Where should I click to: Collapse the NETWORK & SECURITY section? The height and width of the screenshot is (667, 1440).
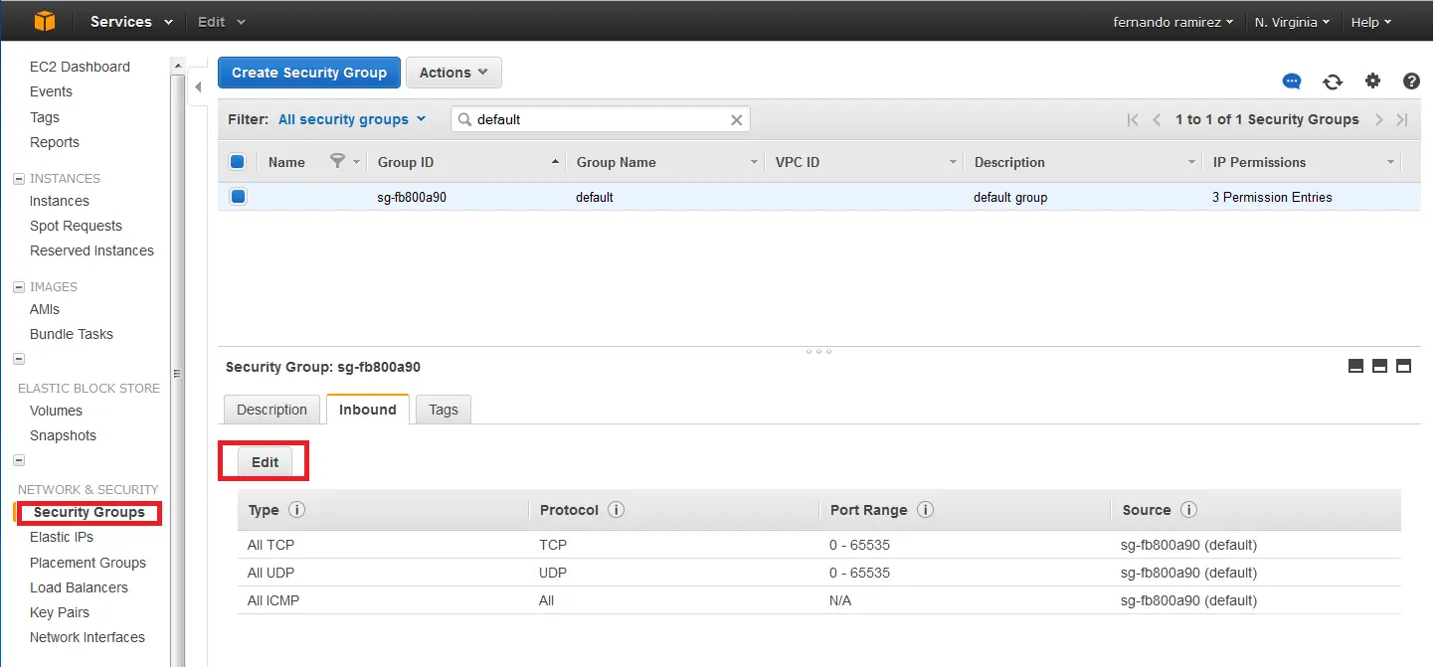[18, 460]
